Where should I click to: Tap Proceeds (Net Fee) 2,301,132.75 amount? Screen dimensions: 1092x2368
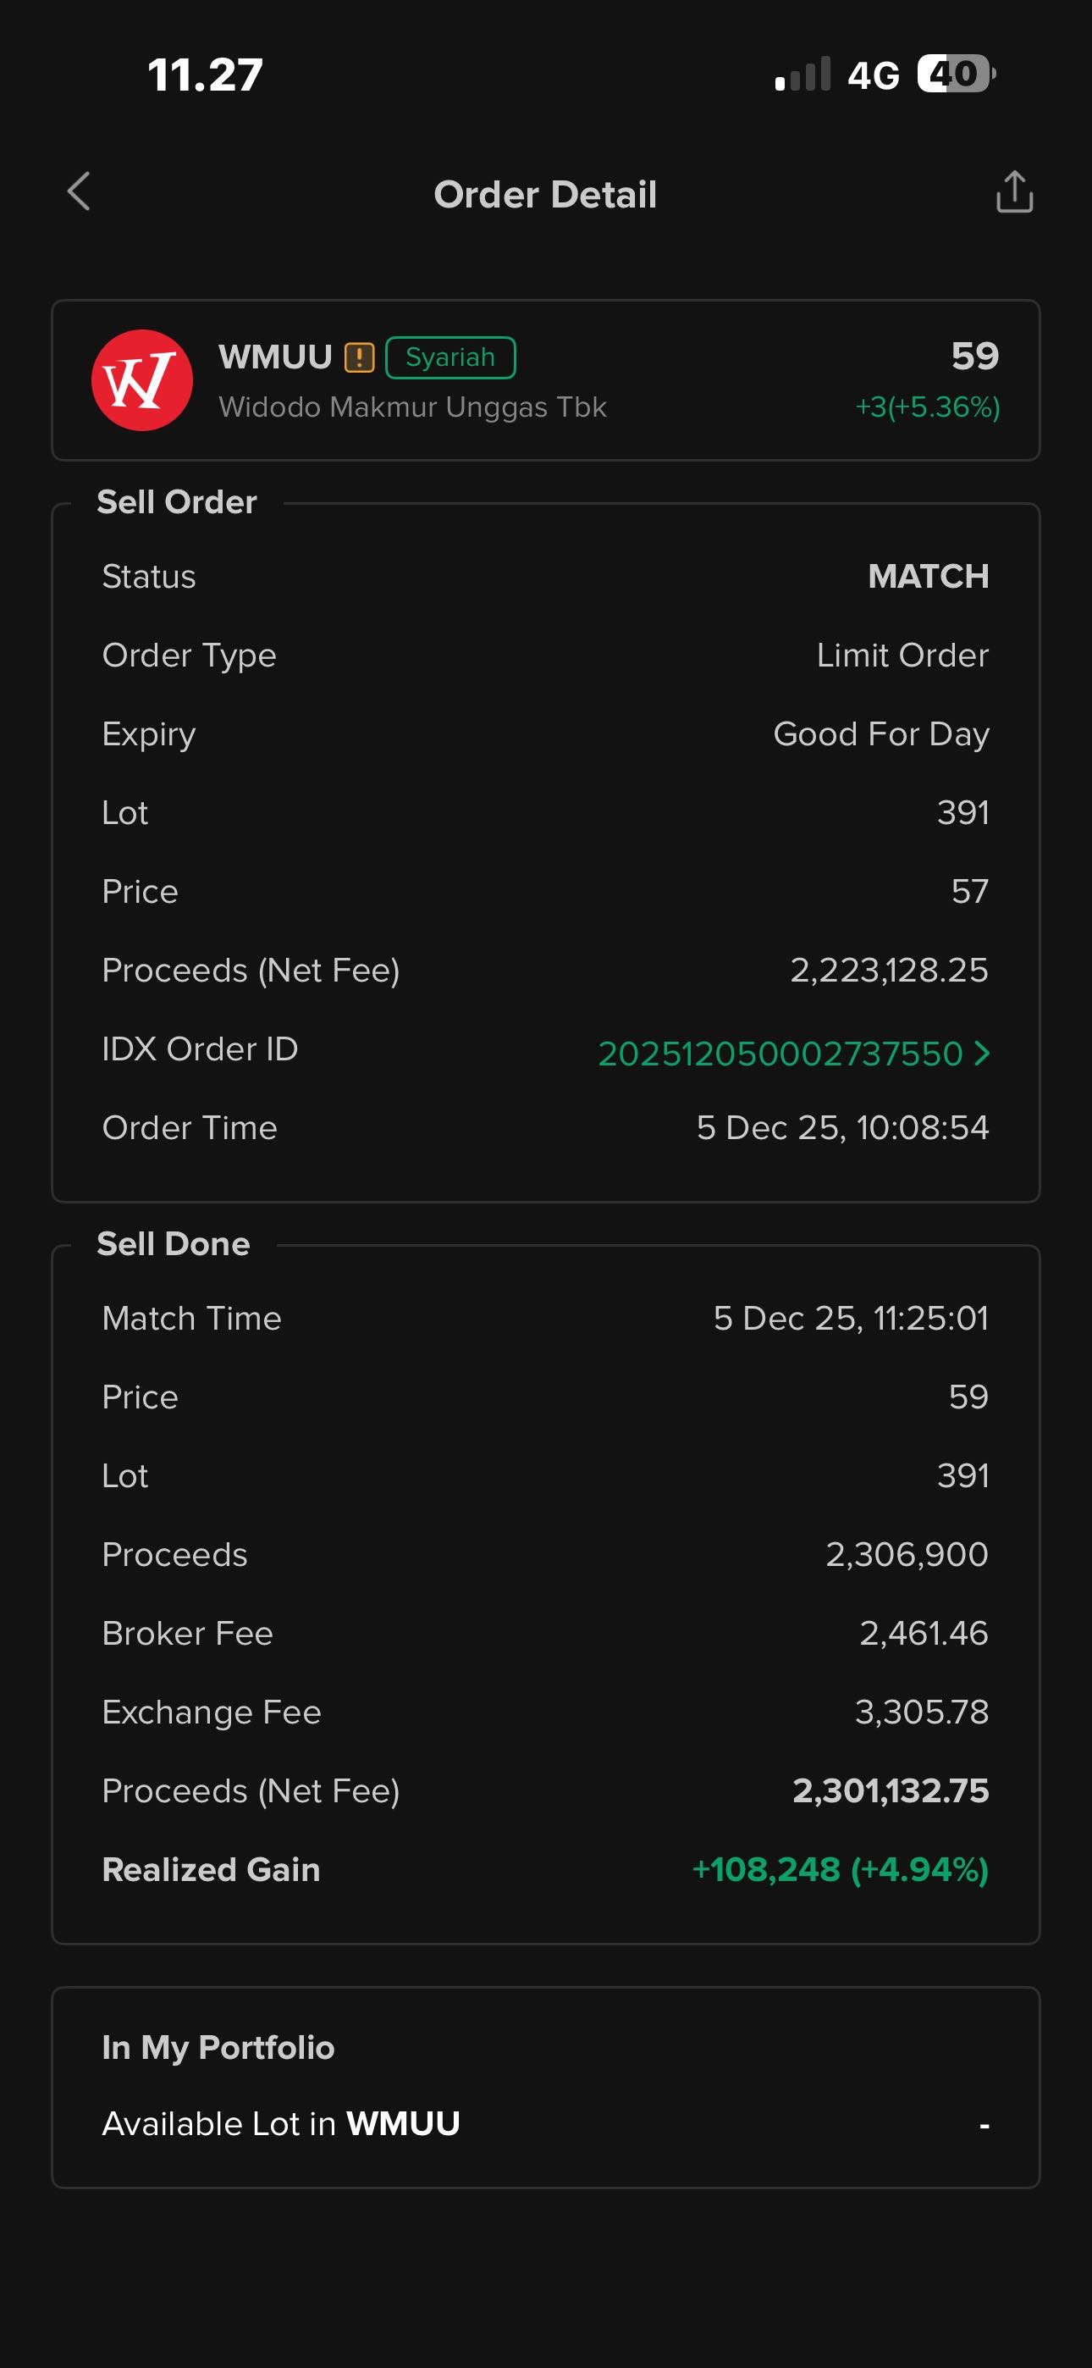point(890,1790)
